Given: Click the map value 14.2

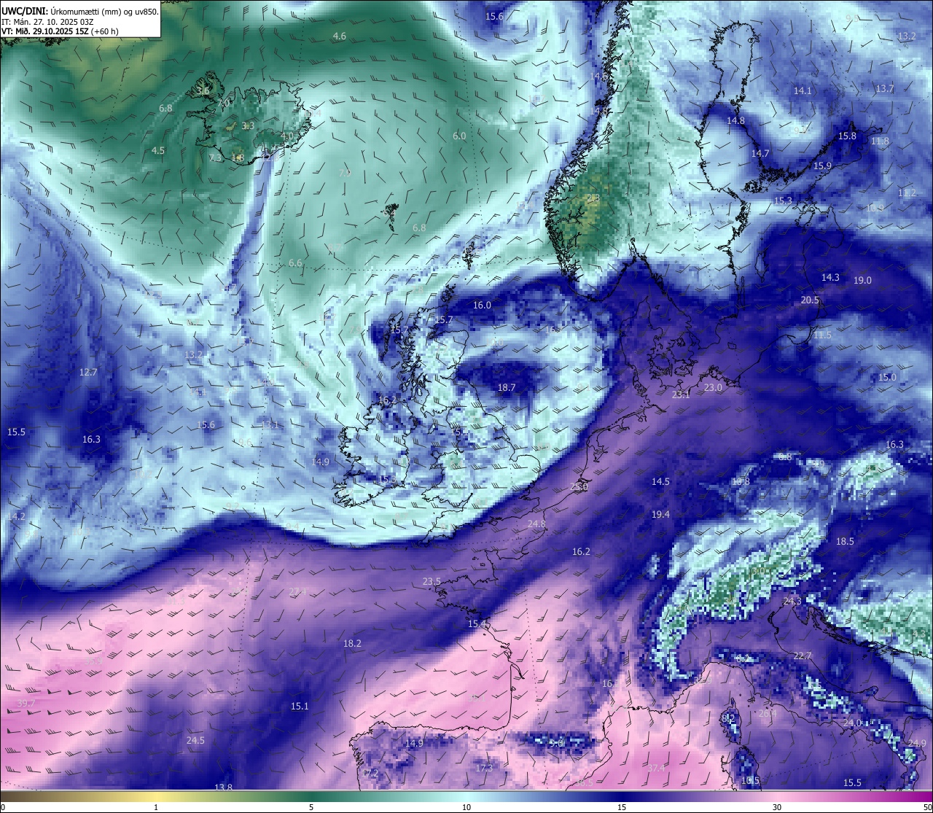Looking at the screenshot, I should pyautogui.click(x=16, y=516).
